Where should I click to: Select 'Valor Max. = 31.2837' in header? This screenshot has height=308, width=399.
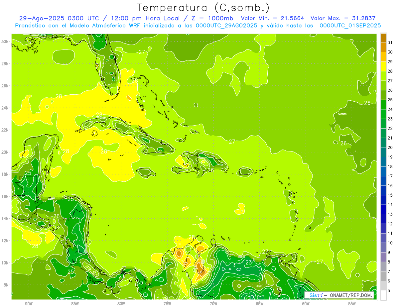(x=343, y=18)
